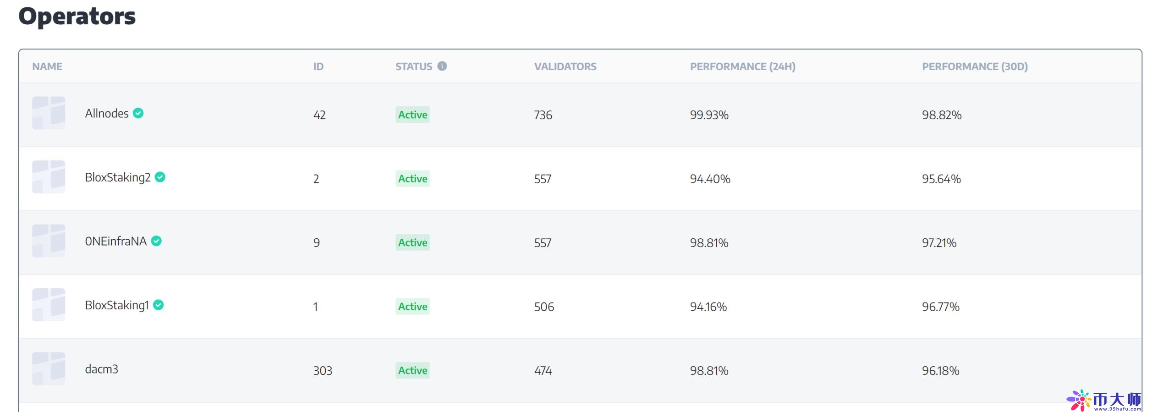Open the Allnodes operator name link
The image size is (1152, 412).
(x=107, y=113)
